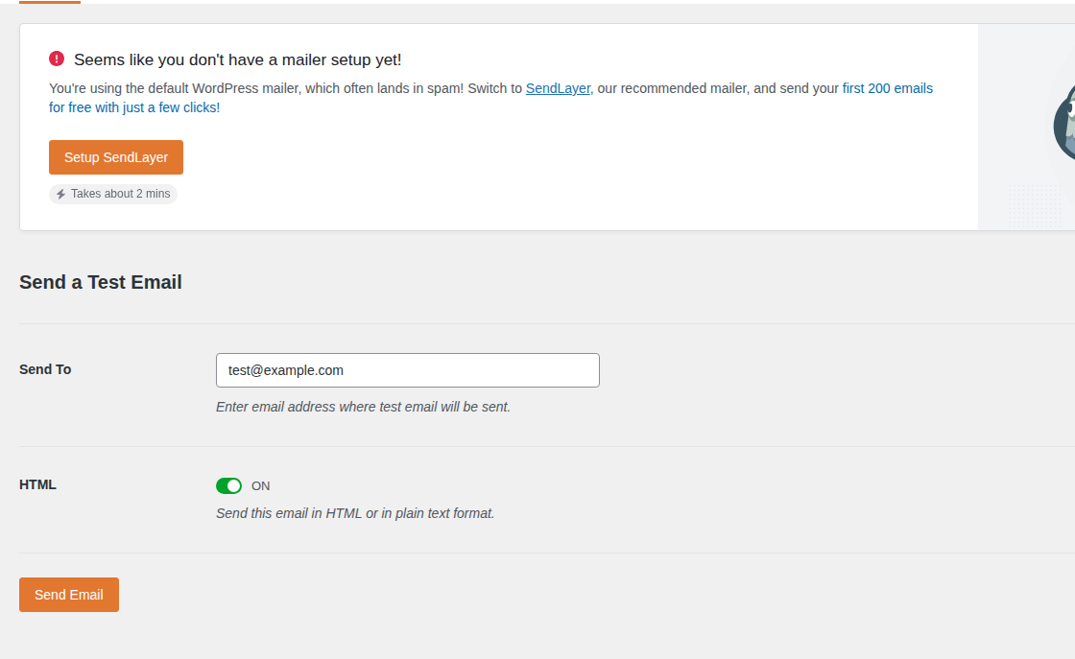The width and height of the screenshot is (1075, 659).
Task: Click the HTML setting label
Action: (37, 484)
